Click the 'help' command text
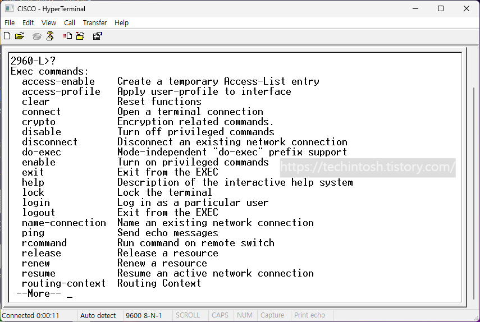 [x=33, y=182]
